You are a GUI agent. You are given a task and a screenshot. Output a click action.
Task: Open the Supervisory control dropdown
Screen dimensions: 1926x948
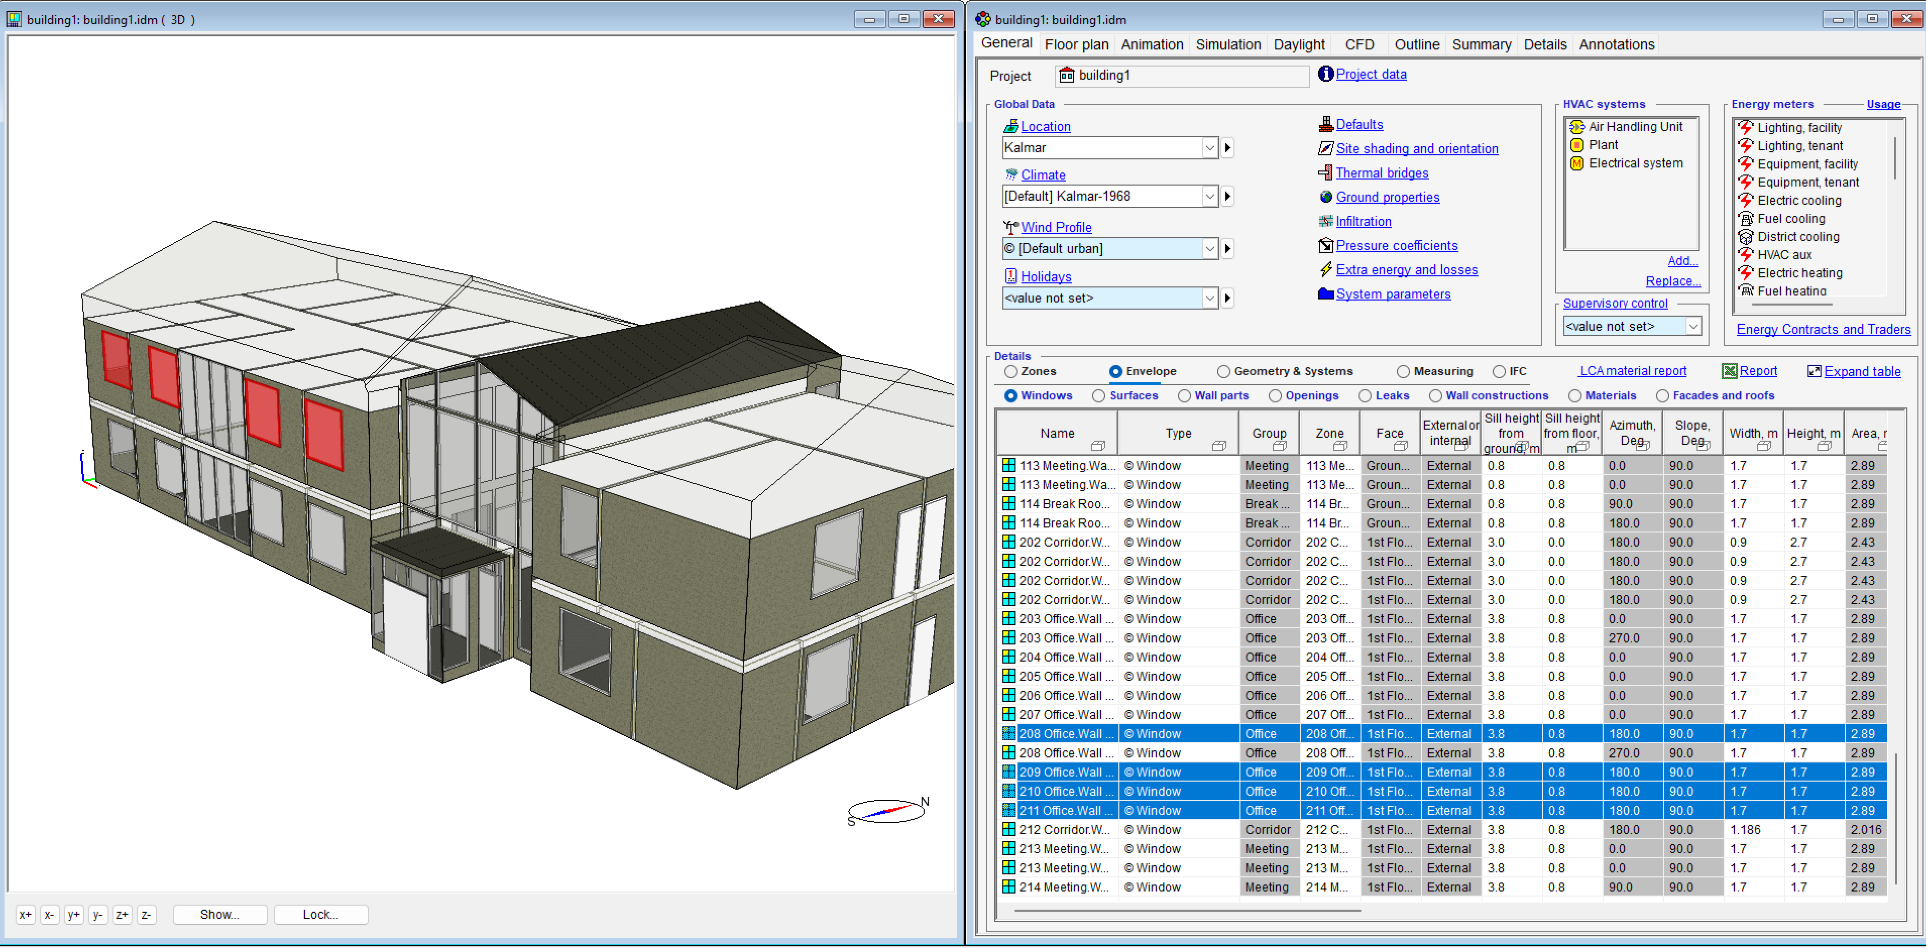1693,327
